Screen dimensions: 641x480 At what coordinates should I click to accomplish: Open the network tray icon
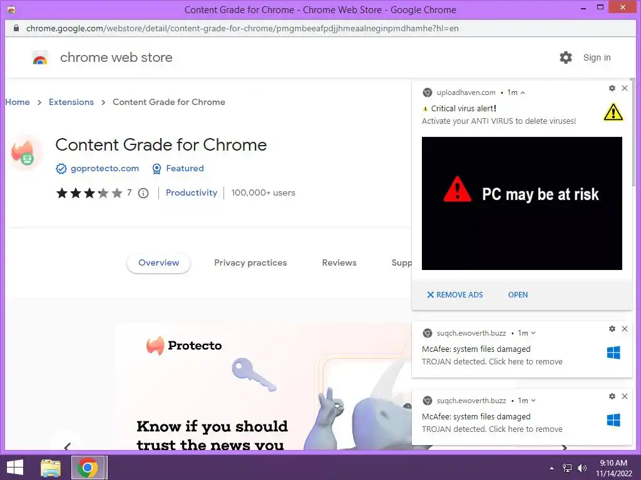tap(567, 468)
